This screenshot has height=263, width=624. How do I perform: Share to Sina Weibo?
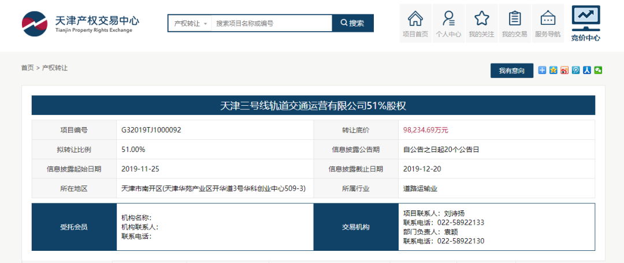[564, 70]
